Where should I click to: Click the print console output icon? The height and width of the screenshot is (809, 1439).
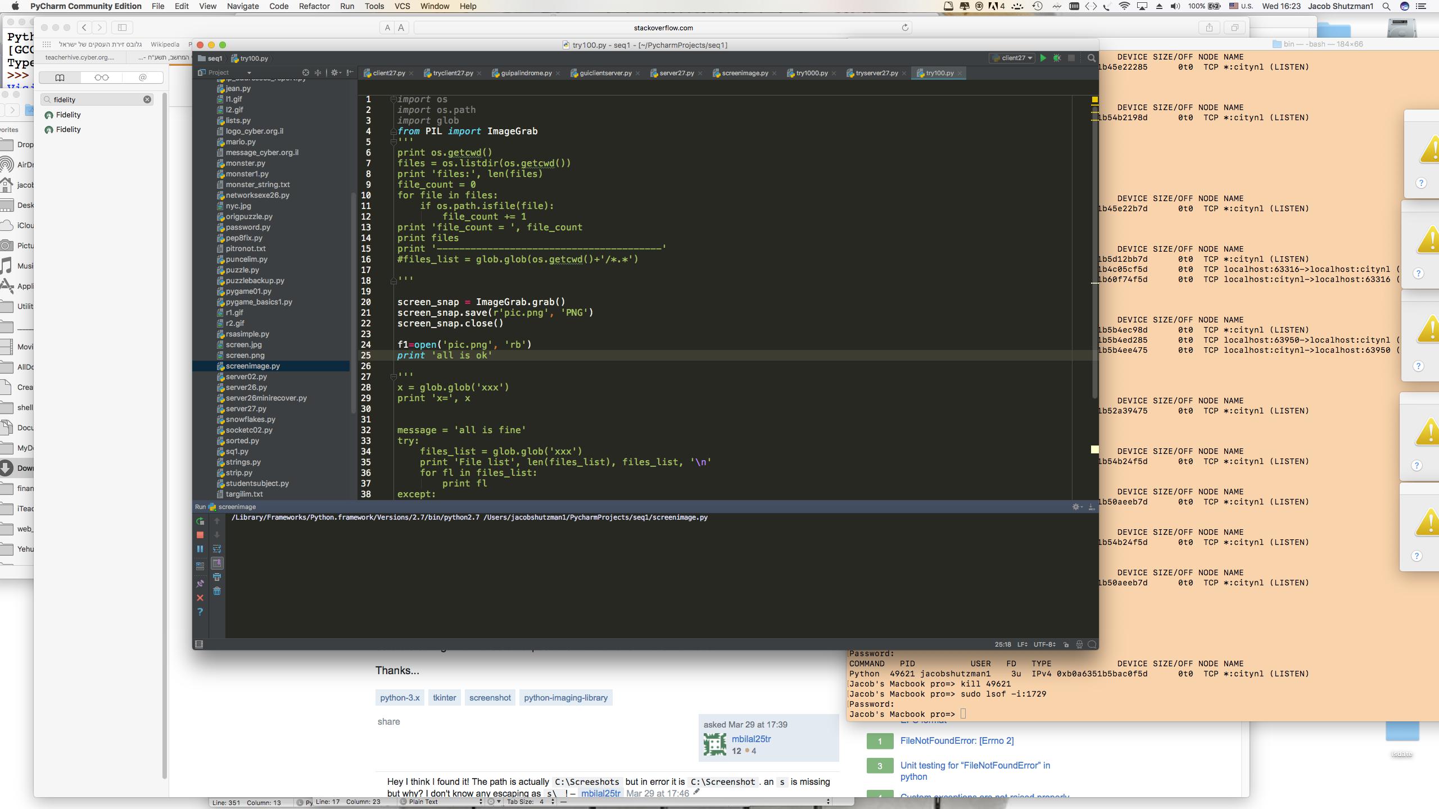click(217, 577)
